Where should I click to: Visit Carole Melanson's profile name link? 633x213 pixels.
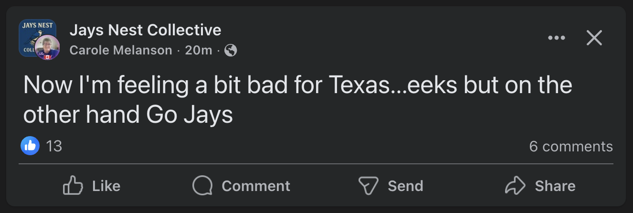[x=121, y=50]
